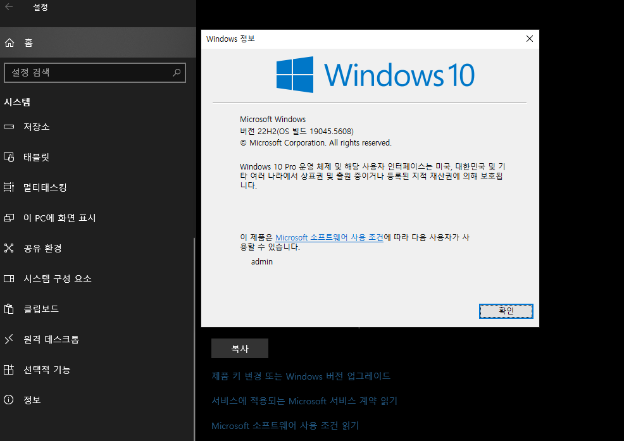624x441 pixels.
Task: Click the magnifier icon in settings search
Action: (177, 72)
